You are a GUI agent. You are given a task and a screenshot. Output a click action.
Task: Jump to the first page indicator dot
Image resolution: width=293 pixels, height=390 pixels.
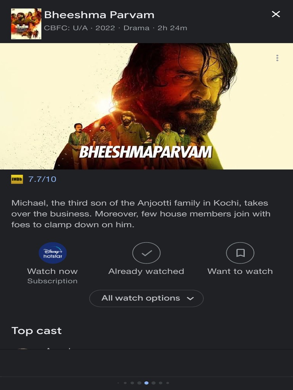(118, 383)
